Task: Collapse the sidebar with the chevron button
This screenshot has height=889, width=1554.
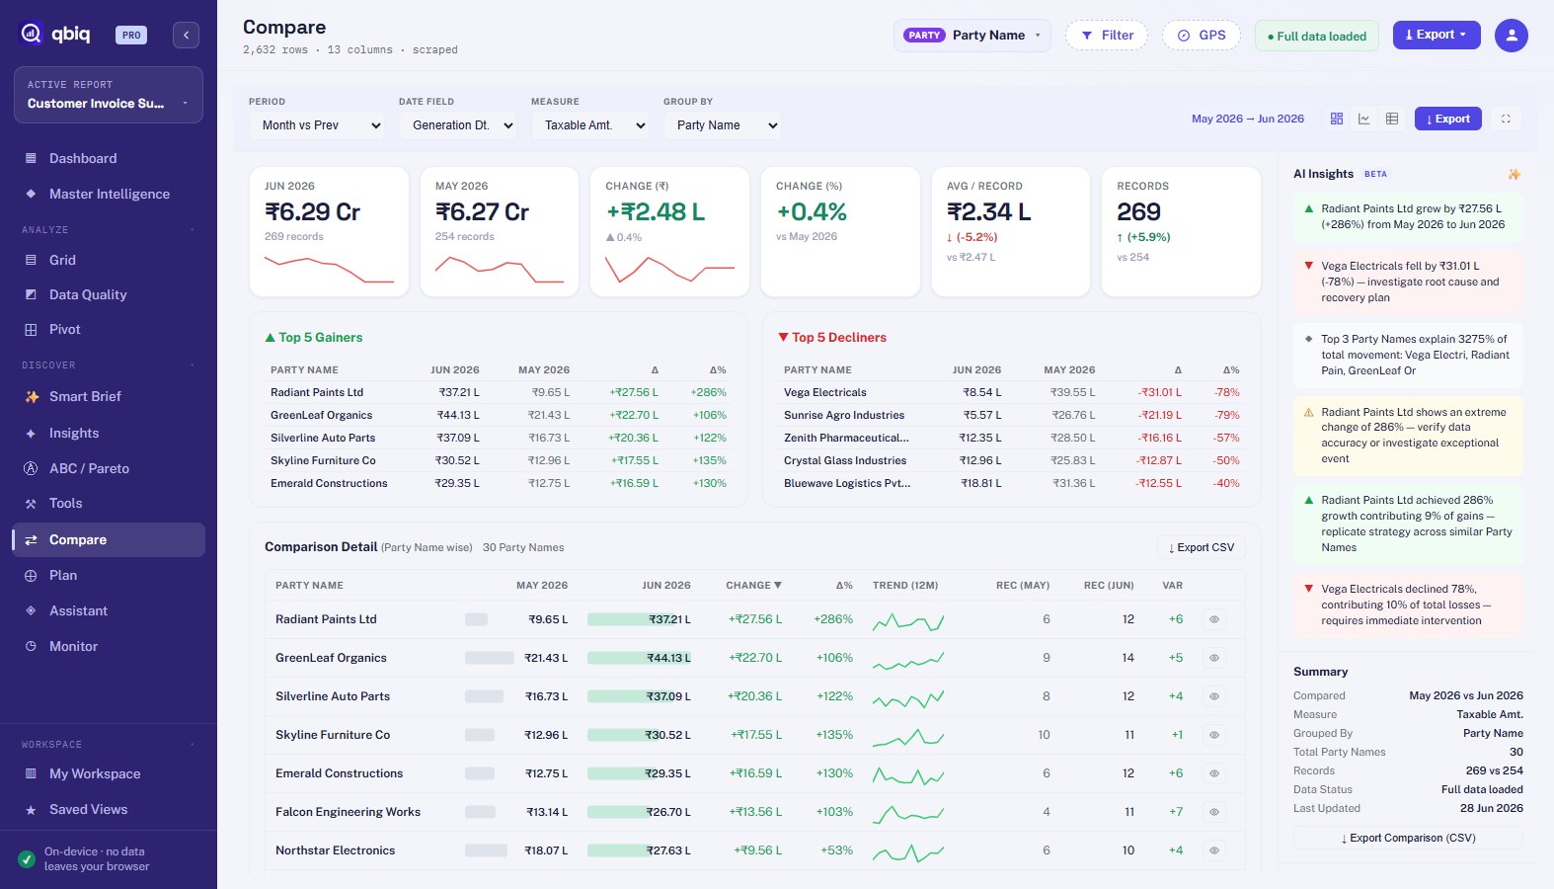Action: [186, 35]
